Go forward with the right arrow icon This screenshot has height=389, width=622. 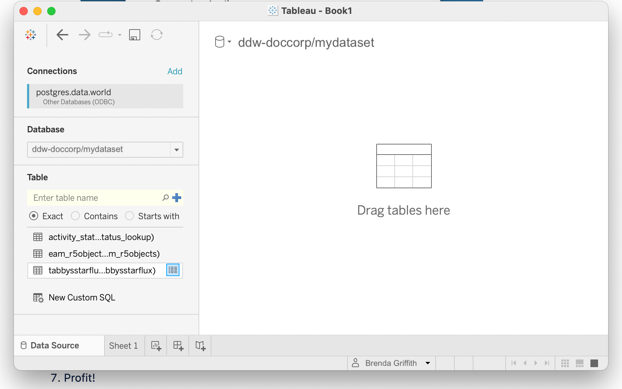click(x=84, y=35)
